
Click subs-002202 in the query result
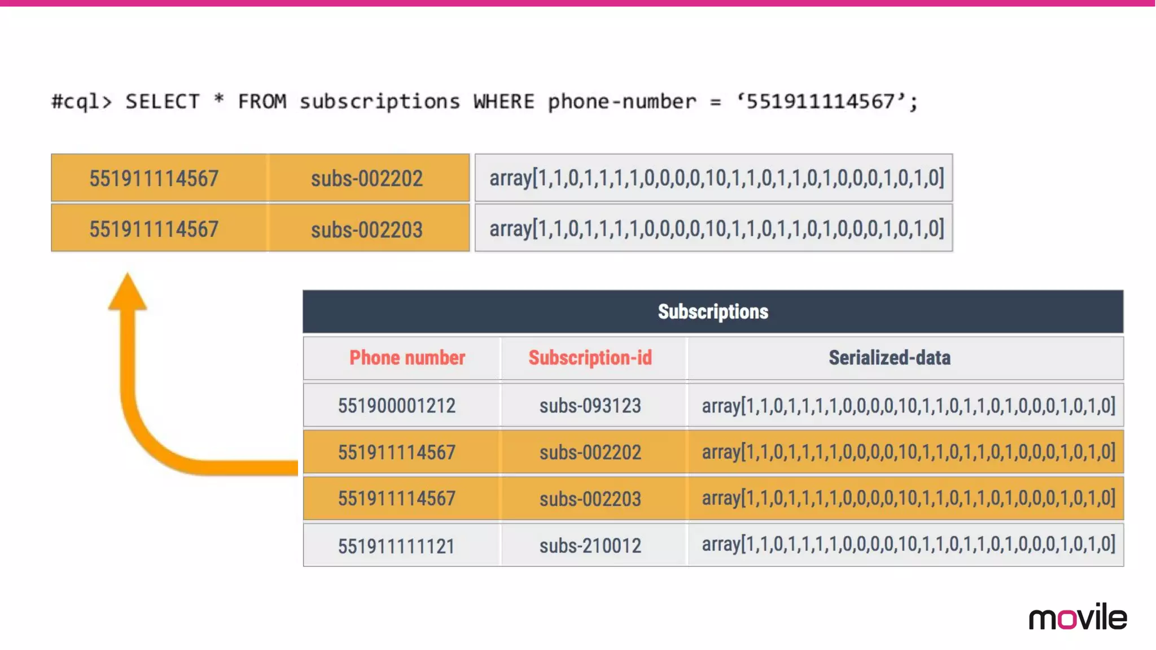pyautogui.click(x=368, y=178)
